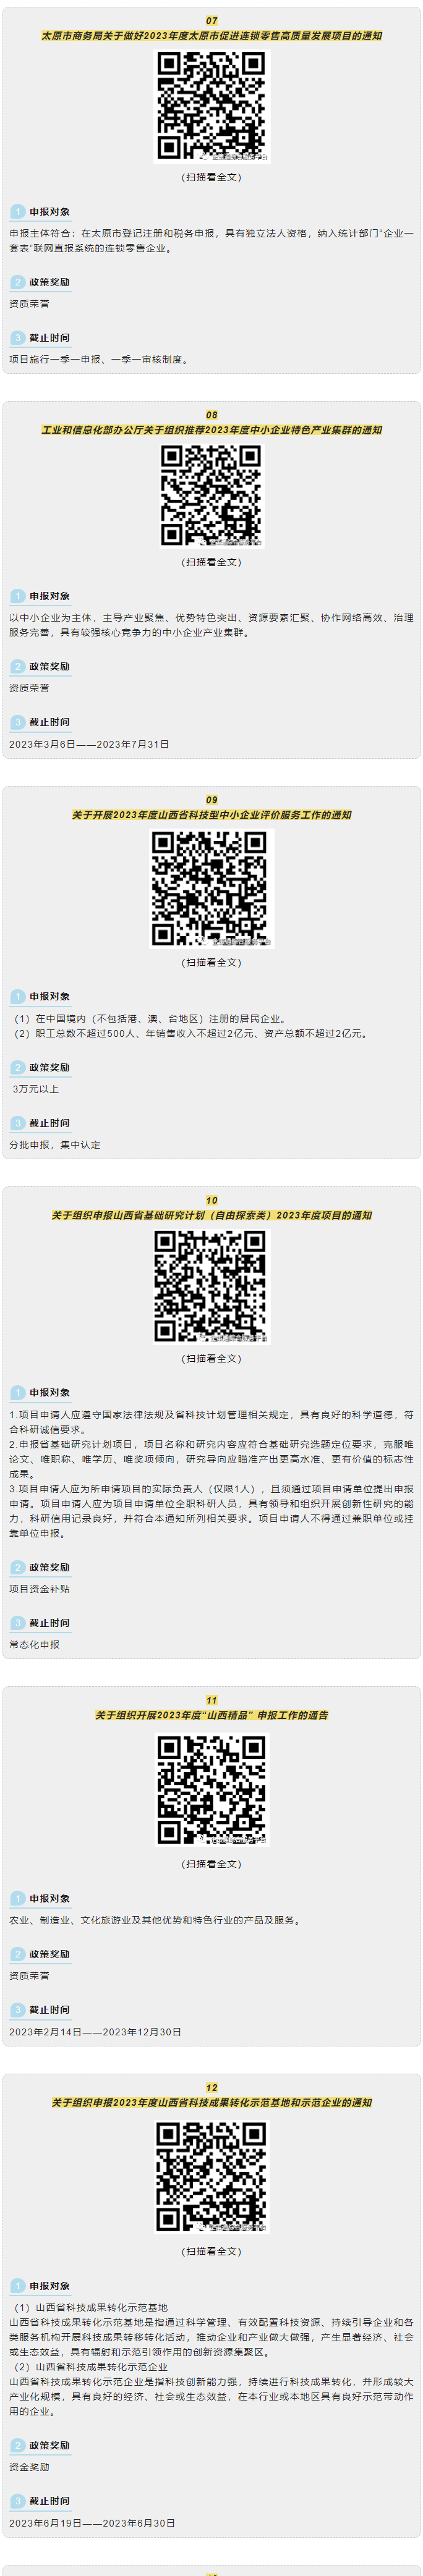Viewport: 423px width, 2576px height.
Task: Open the 太原市商务局 连锁零售 notice title
Action: tap(212, 36)
